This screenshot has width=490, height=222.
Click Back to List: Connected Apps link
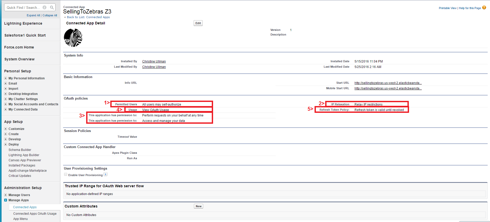tap(88, 17)
